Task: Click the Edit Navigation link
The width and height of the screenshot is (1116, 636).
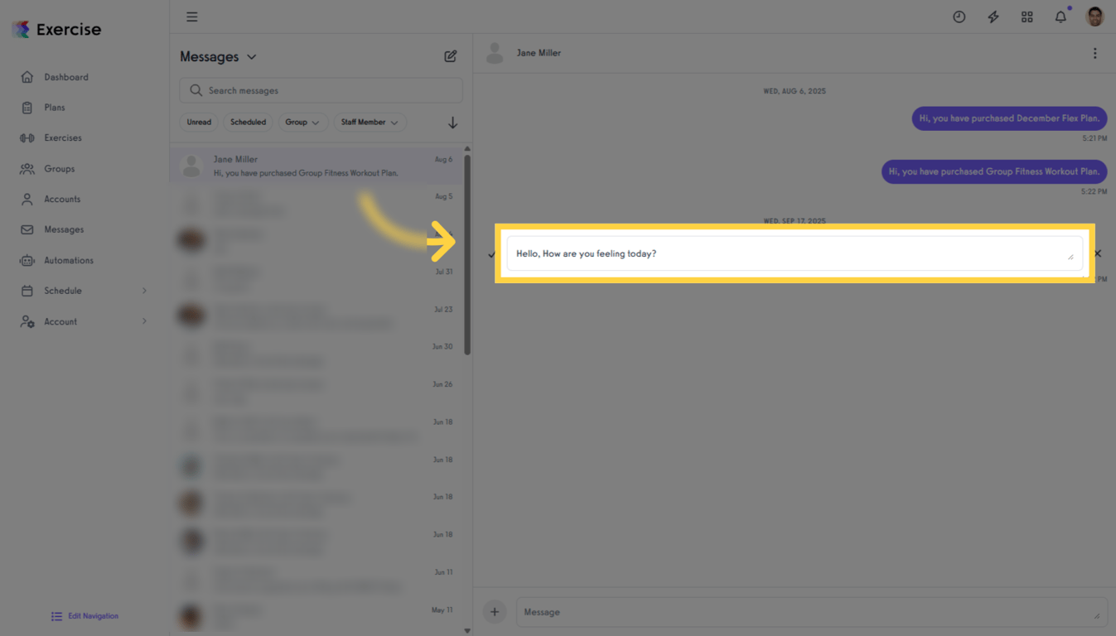Action: (x=84, y=616)
